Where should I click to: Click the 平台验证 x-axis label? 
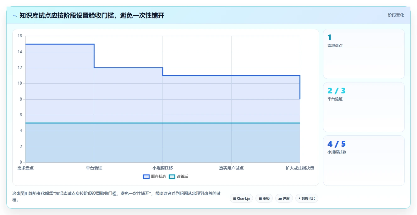94,168
